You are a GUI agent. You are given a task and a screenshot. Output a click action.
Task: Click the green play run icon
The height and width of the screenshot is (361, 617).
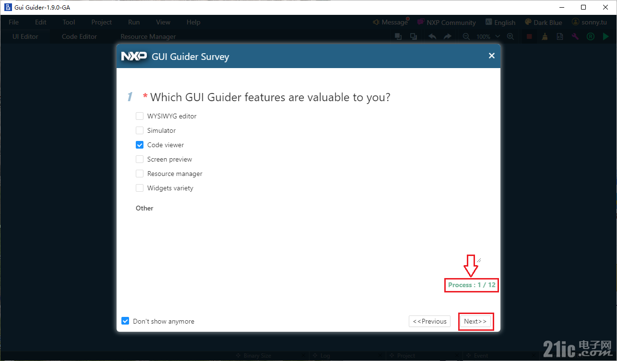point(606,36)
